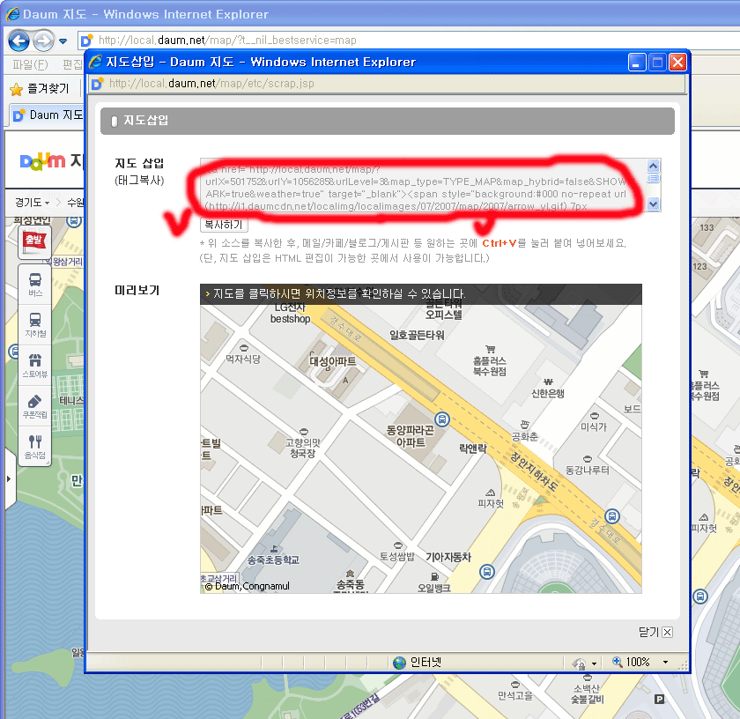Image resolution: width=740 pixels, height=719 pixels.
Task: Open the navigation history dropdown arrow
Action: 63,41
